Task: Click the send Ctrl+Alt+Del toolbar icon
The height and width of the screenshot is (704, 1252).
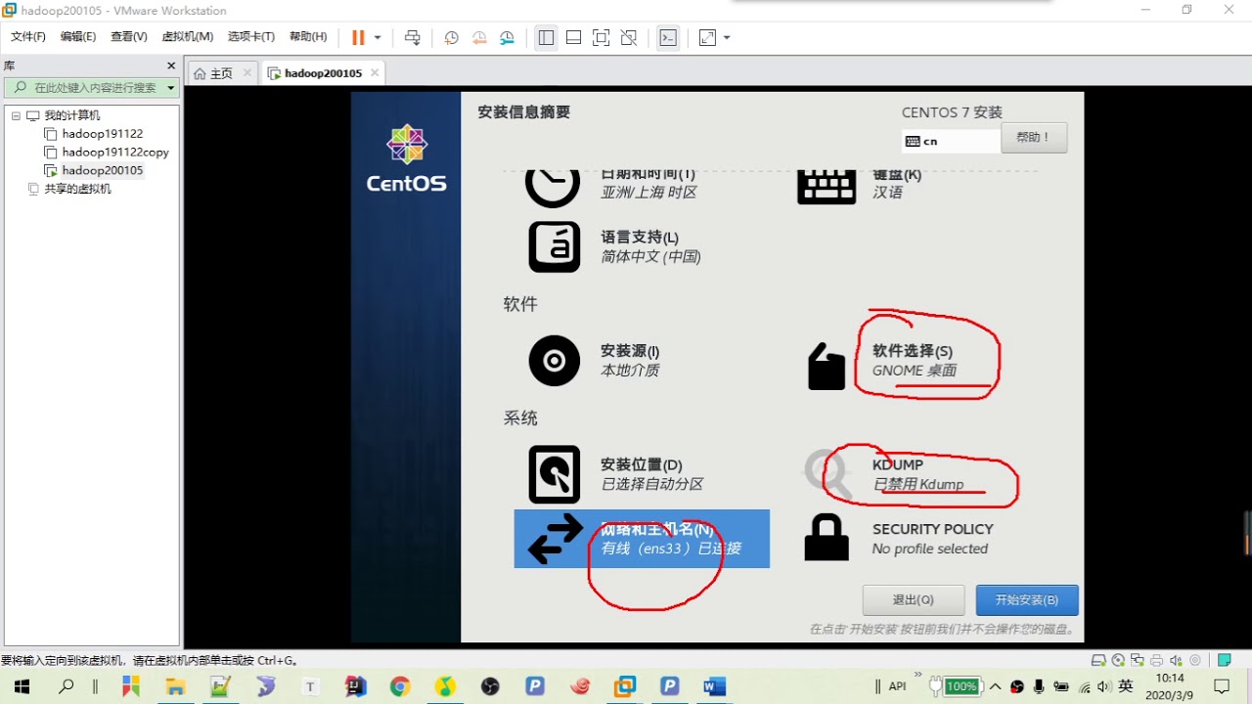Action: 413,37
